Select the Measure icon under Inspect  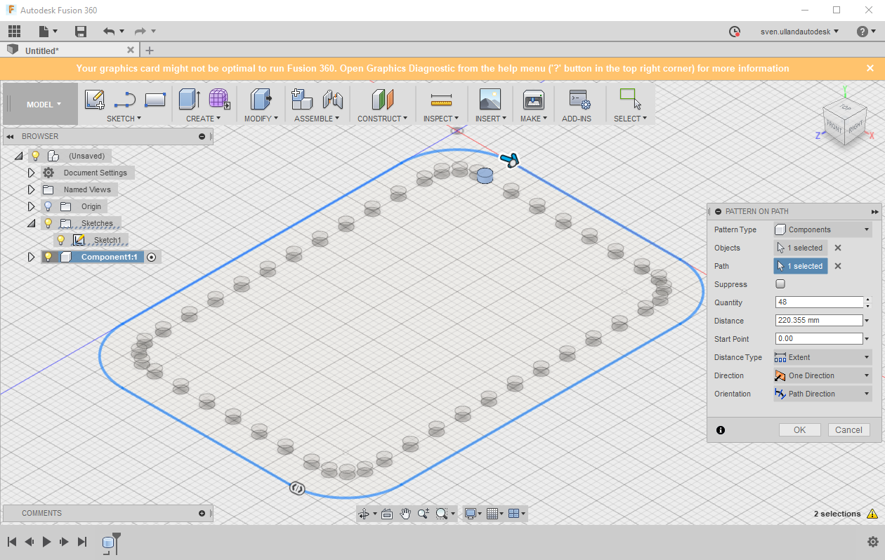point(440,100)
